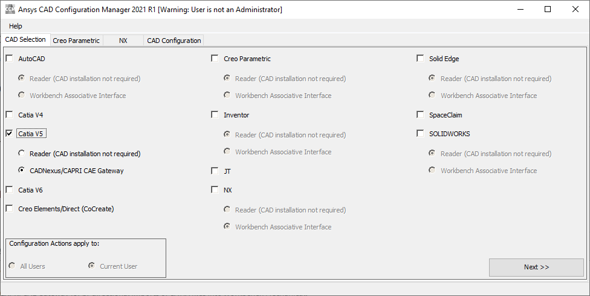Uncheck the Catia V5 checkbox
This screenshot has height=296, width=590.
pyautogui.click(x=9, y=134)
